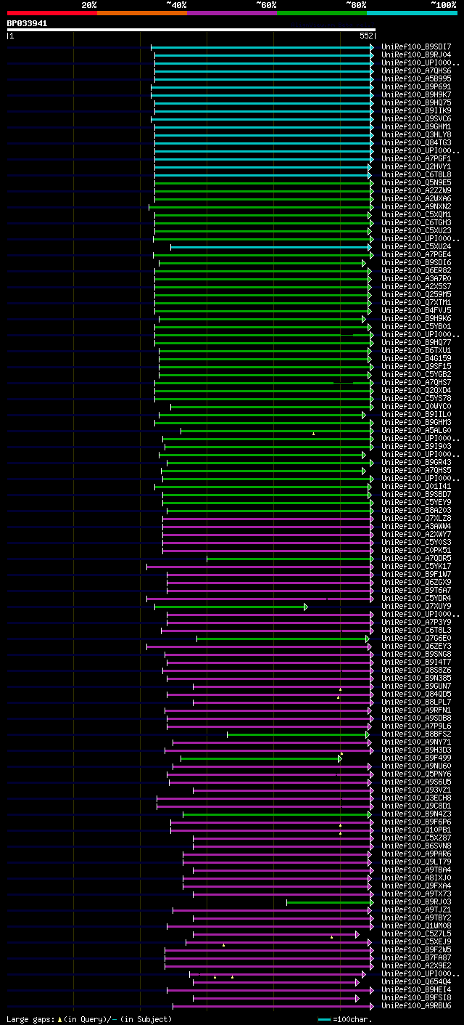Click the arrowhead ending the B9H9K6 bar
This screenshot has width=464, height=1025.
pyautogui.click(x=365, y=319)
